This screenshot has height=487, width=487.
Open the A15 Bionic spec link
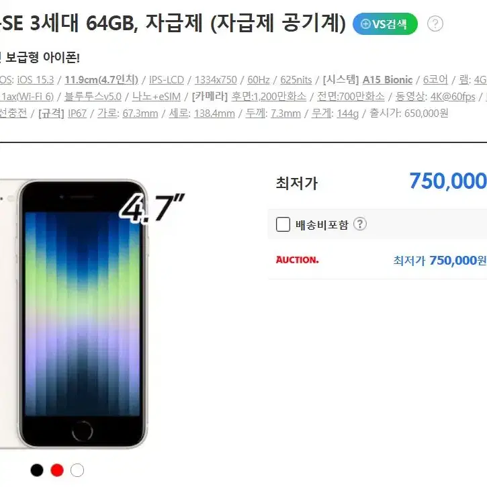(388, 80)
